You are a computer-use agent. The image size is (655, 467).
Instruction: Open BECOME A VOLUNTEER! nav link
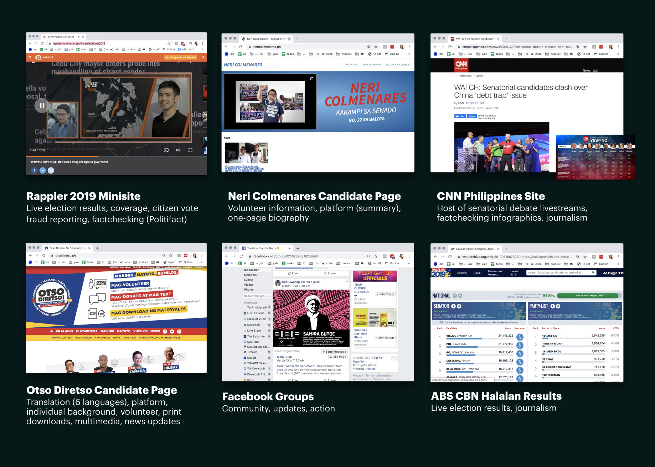[x=398, y=65]
